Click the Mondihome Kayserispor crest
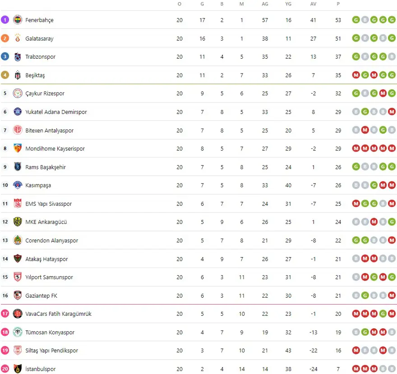The height and width of the screenshot is (374, 397). pos(18,148)
